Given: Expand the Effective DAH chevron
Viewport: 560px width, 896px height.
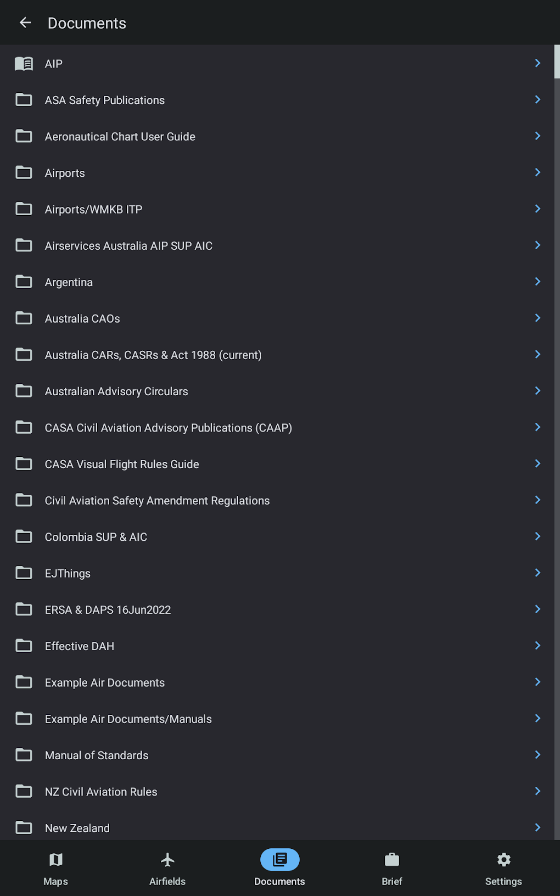Looking at the screenshot, I should (x=537, y=646).
